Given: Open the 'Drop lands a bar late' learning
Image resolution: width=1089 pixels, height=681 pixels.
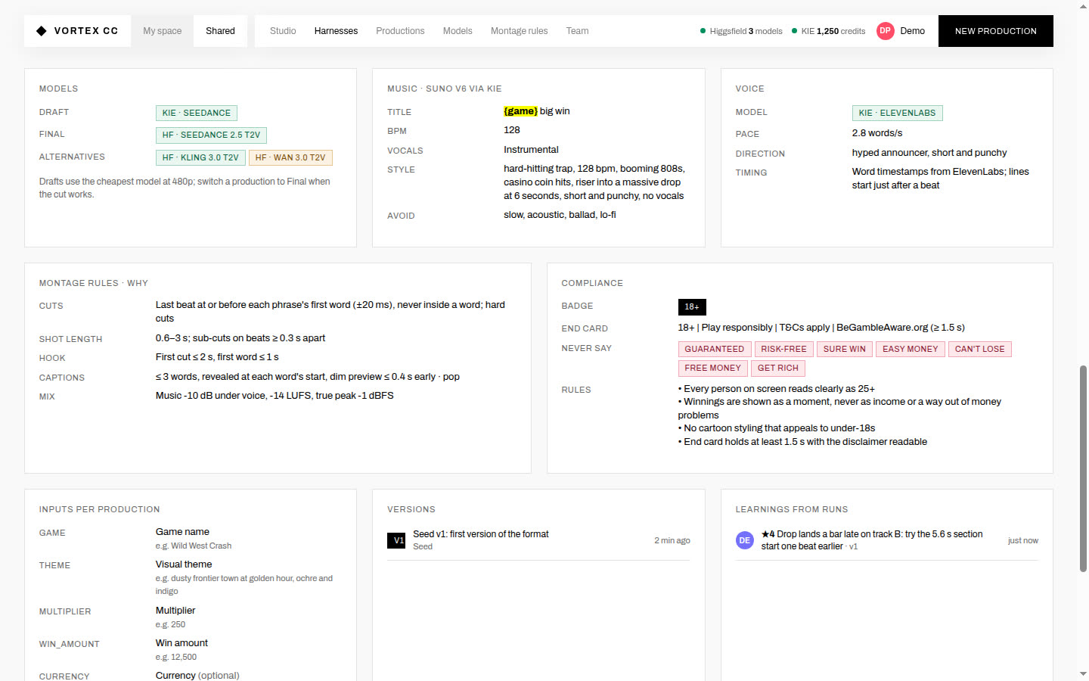Looking at the screenshot, I should [x=887, y=540].
